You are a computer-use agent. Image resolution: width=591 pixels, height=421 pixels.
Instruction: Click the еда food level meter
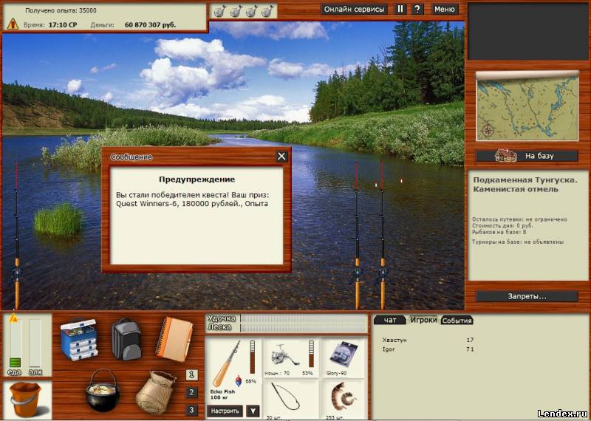tap(15, 343)
